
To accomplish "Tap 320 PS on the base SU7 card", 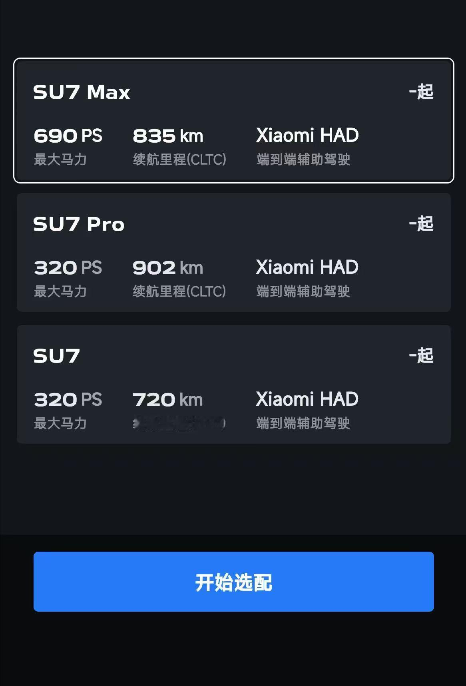I will pyautogui.click(x=68, y=400).
